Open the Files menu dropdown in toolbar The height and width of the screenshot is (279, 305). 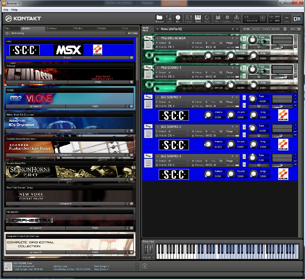click(218, 19)
